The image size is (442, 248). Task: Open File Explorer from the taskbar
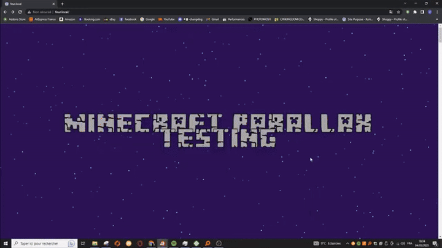[95, 244]
